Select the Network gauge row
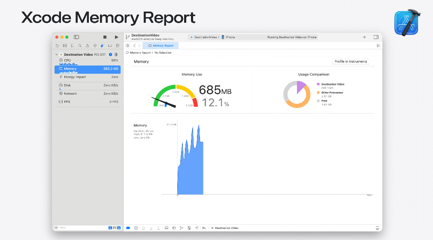The width and height of the screenshot is (433, 240). click(x=88, y=93)
